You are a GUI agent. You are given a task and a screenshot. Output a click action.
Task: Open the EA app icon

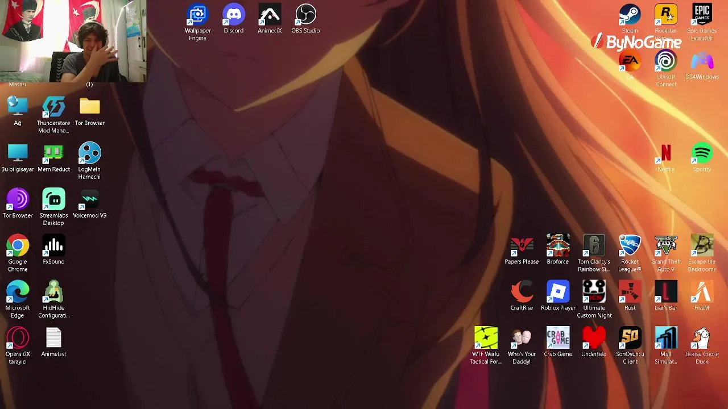tap(630, 61)
